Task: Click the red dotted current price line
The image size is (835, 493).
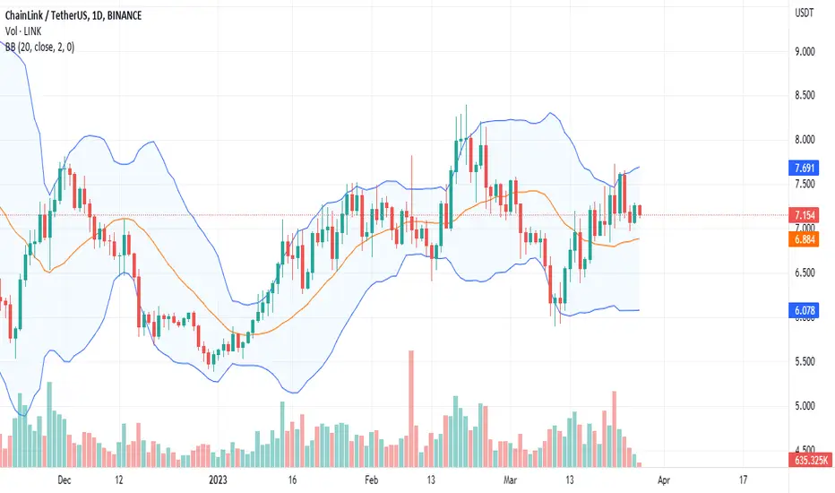Action: click(x=394, y=215)
